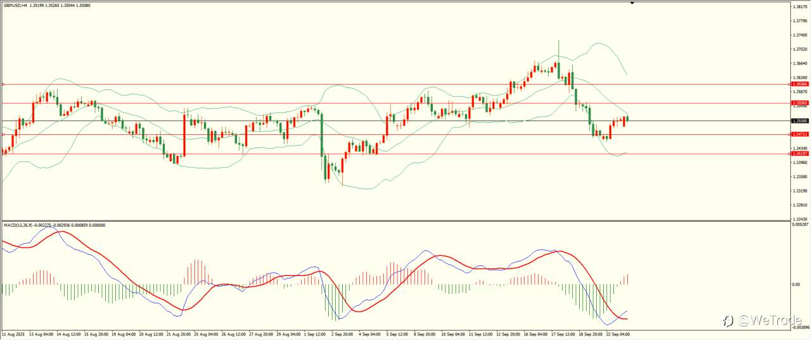Screen dimensions: 811x340
Task: Click the 26 Aug 12:00 time label
Action: [233, 333]
